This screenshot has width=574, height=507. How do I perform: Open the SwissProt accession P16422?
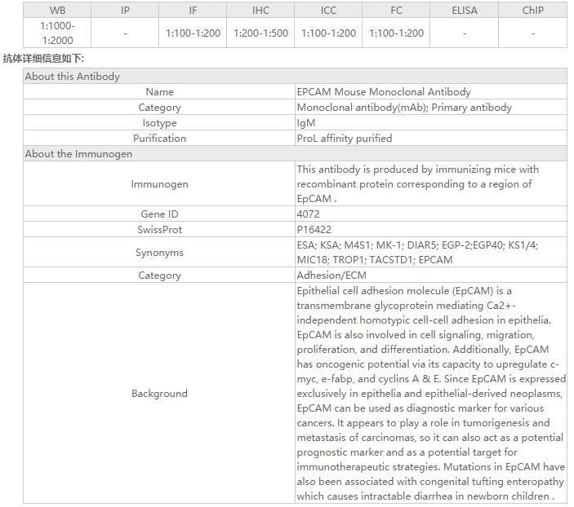(x=314, y=230)
